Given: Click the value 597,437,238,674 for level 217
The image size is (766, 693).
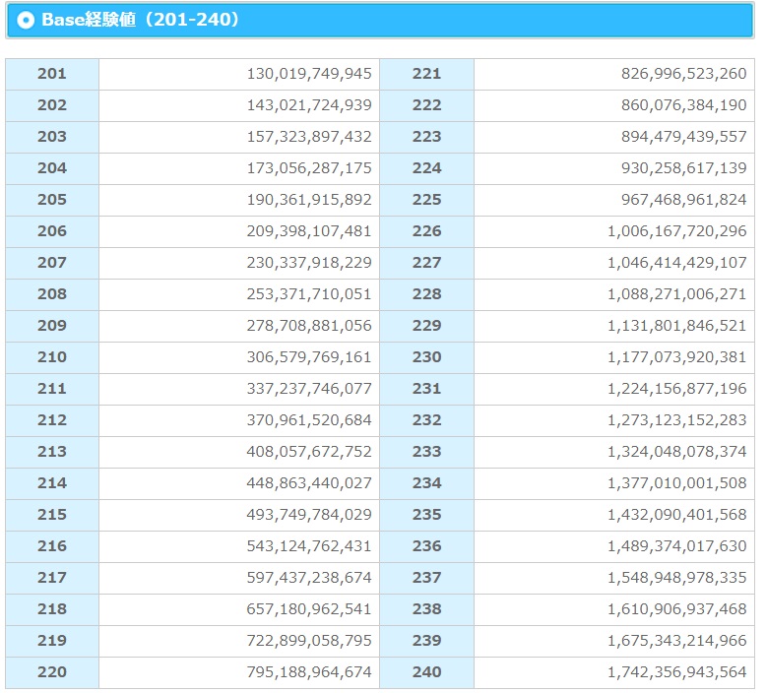Looking at the screenshot, I should pos(309,578).
